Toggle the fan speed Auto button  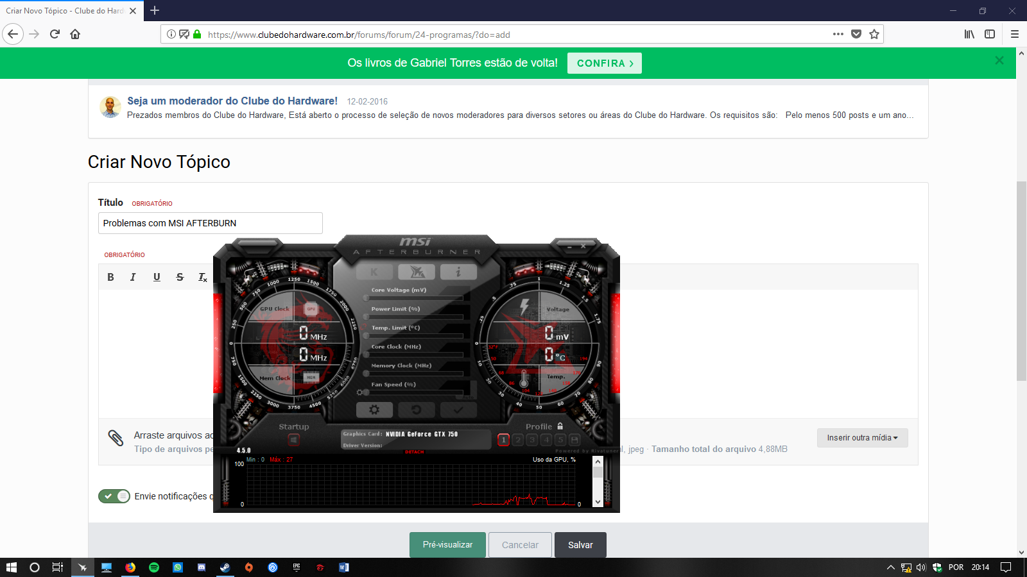tap(469, 397)
